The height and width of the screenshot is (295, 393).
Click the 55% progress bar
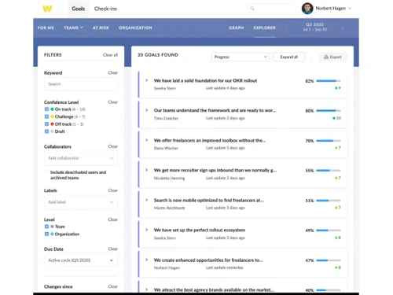pos(329,171)
